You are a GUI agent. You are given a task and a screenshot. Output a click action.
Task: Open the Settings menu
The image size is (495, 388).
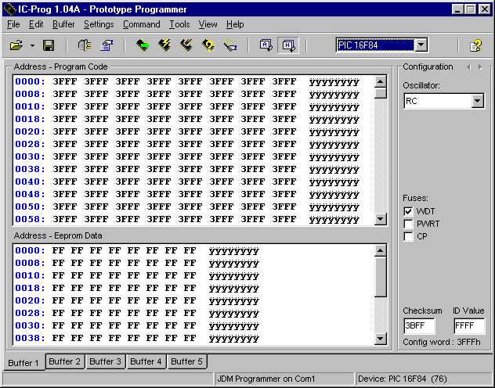[x=99, y=24]
